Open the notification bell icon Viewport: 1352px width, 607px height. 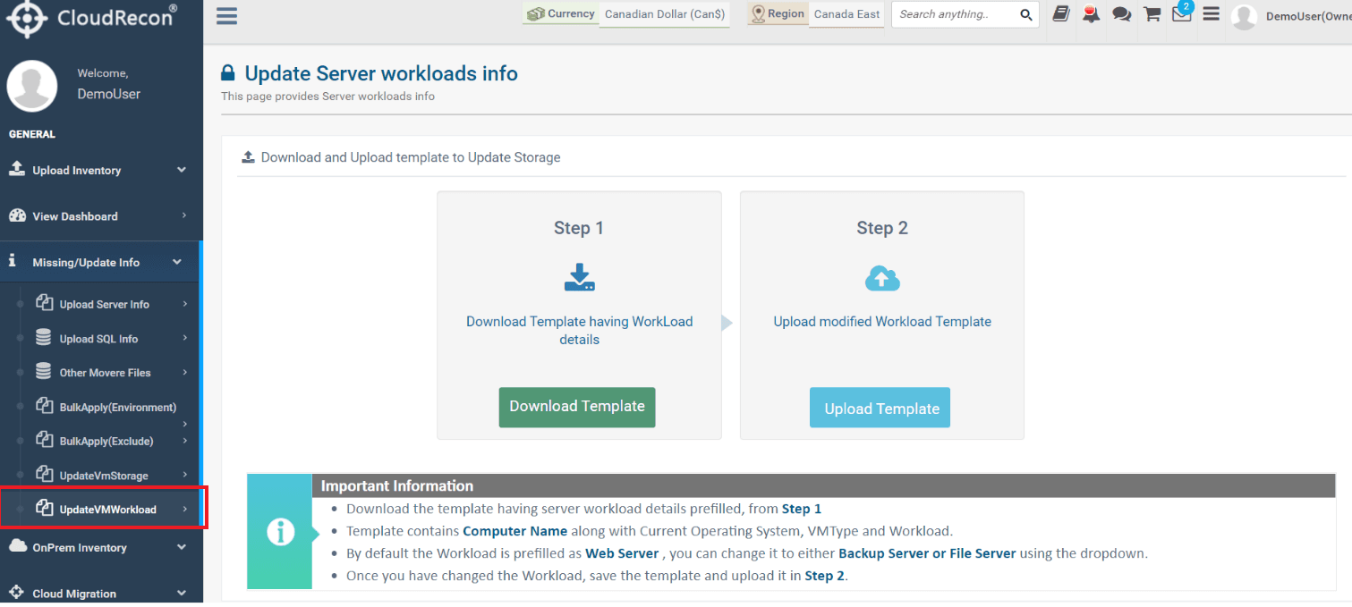(x=1091, y=14)
